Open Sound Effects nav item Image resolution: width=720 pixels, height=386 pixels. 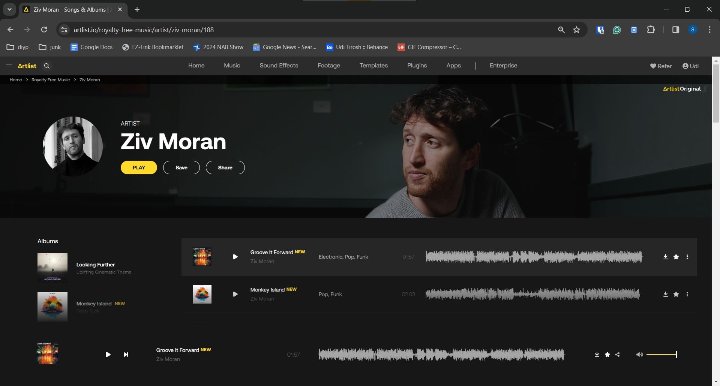279,66
